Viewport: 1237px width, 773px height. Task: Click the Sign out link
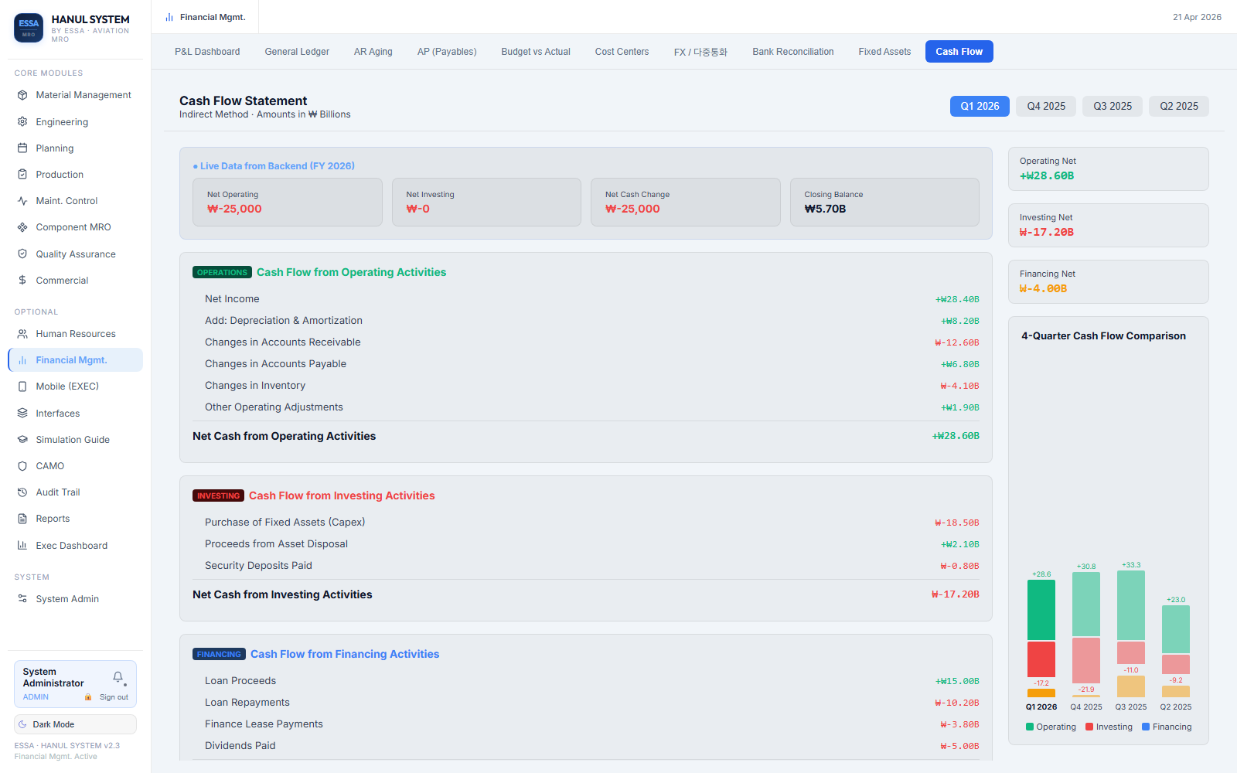click(x=114, y=697)
